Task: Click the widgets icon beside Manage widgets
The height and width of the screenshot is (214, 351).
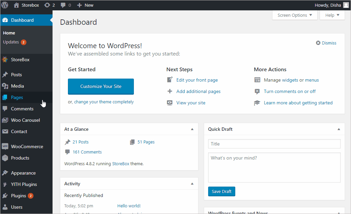Action: [257, 80]
